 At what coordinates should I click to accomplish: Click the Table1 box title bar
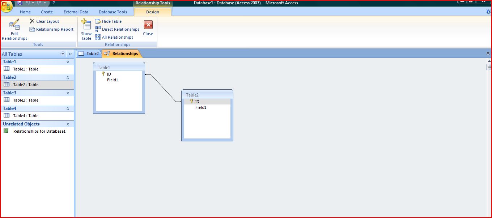click(119, 67)
